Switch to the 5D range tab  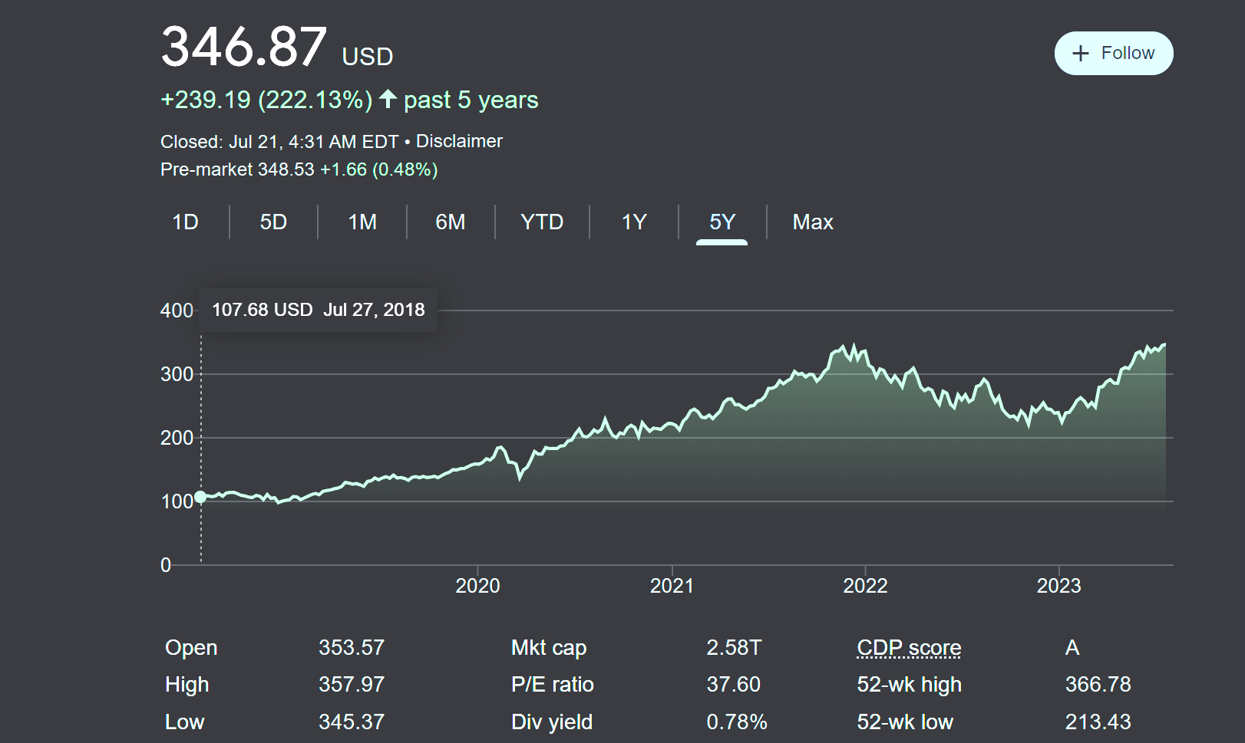(273, 222)
